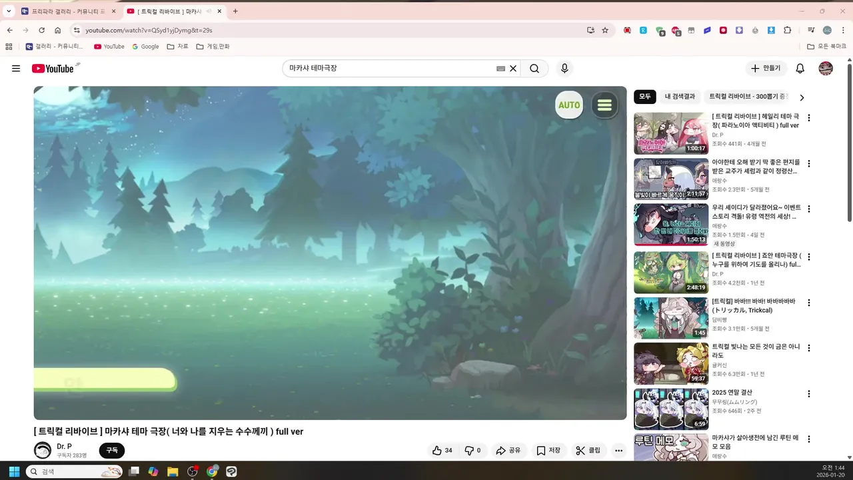Open the 자료 bookmark folder
The image size is (853, 480).
point(178,47)
